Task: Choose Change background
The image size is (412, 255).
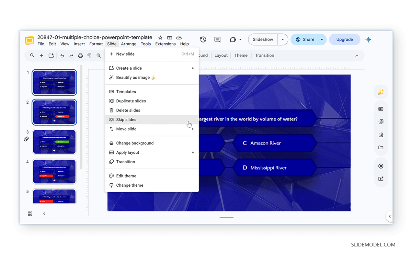Action: point(152,143)
